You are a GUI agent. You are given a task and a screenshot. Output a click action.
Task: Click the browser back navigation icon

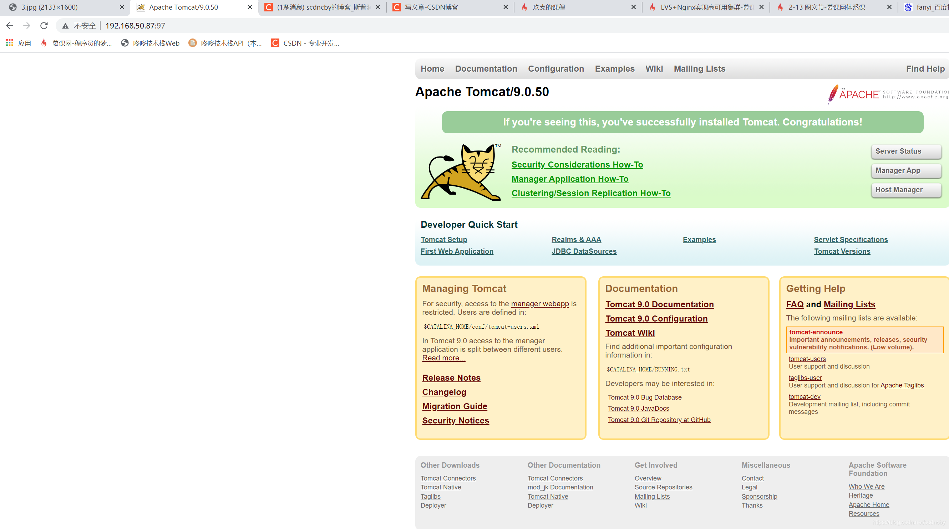[10, 25]
